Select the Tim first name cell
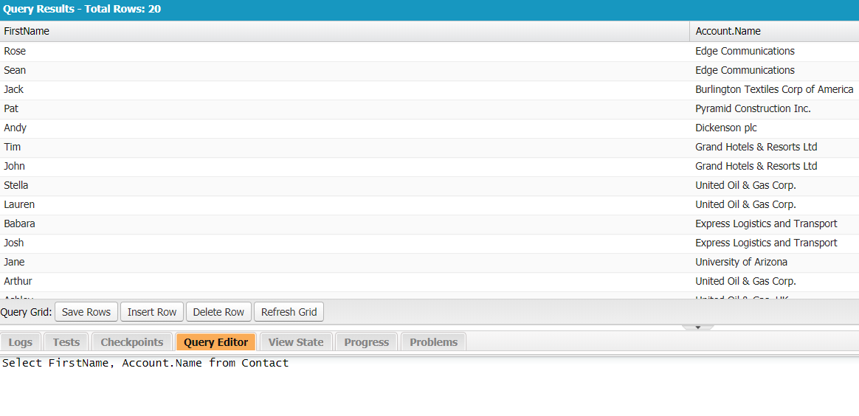 tap(345, 148)
